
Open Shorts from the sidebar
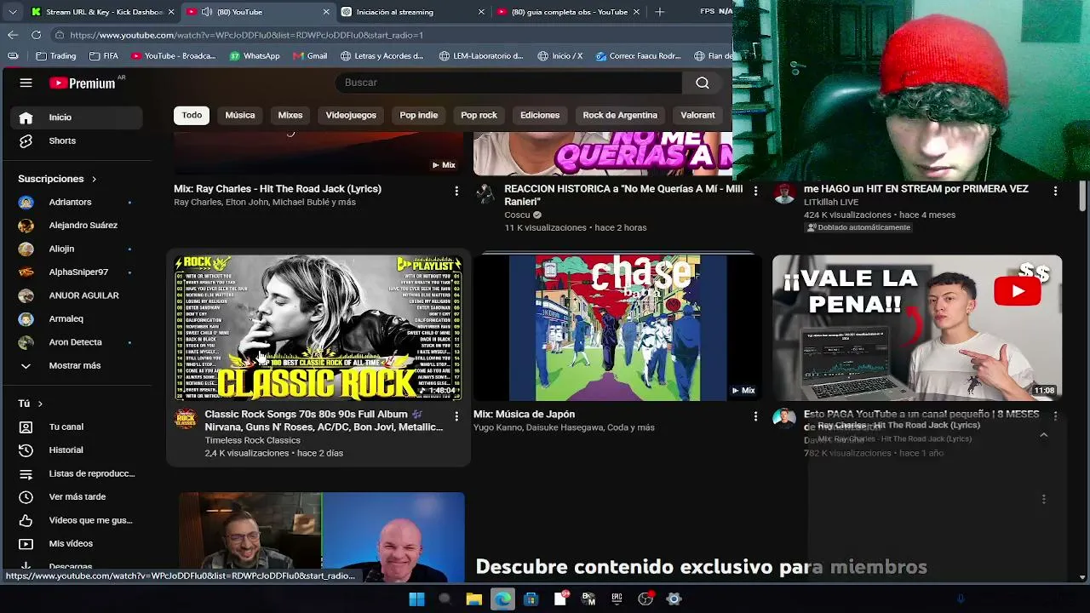(77, 140)
